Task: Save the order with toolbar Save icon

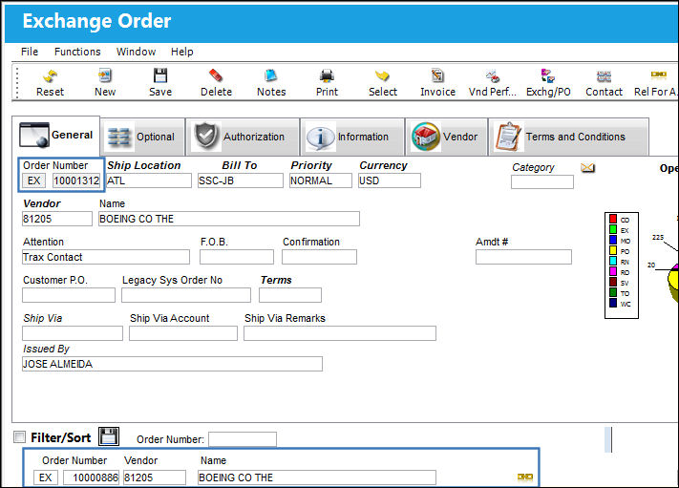Action: coord(160,82)
